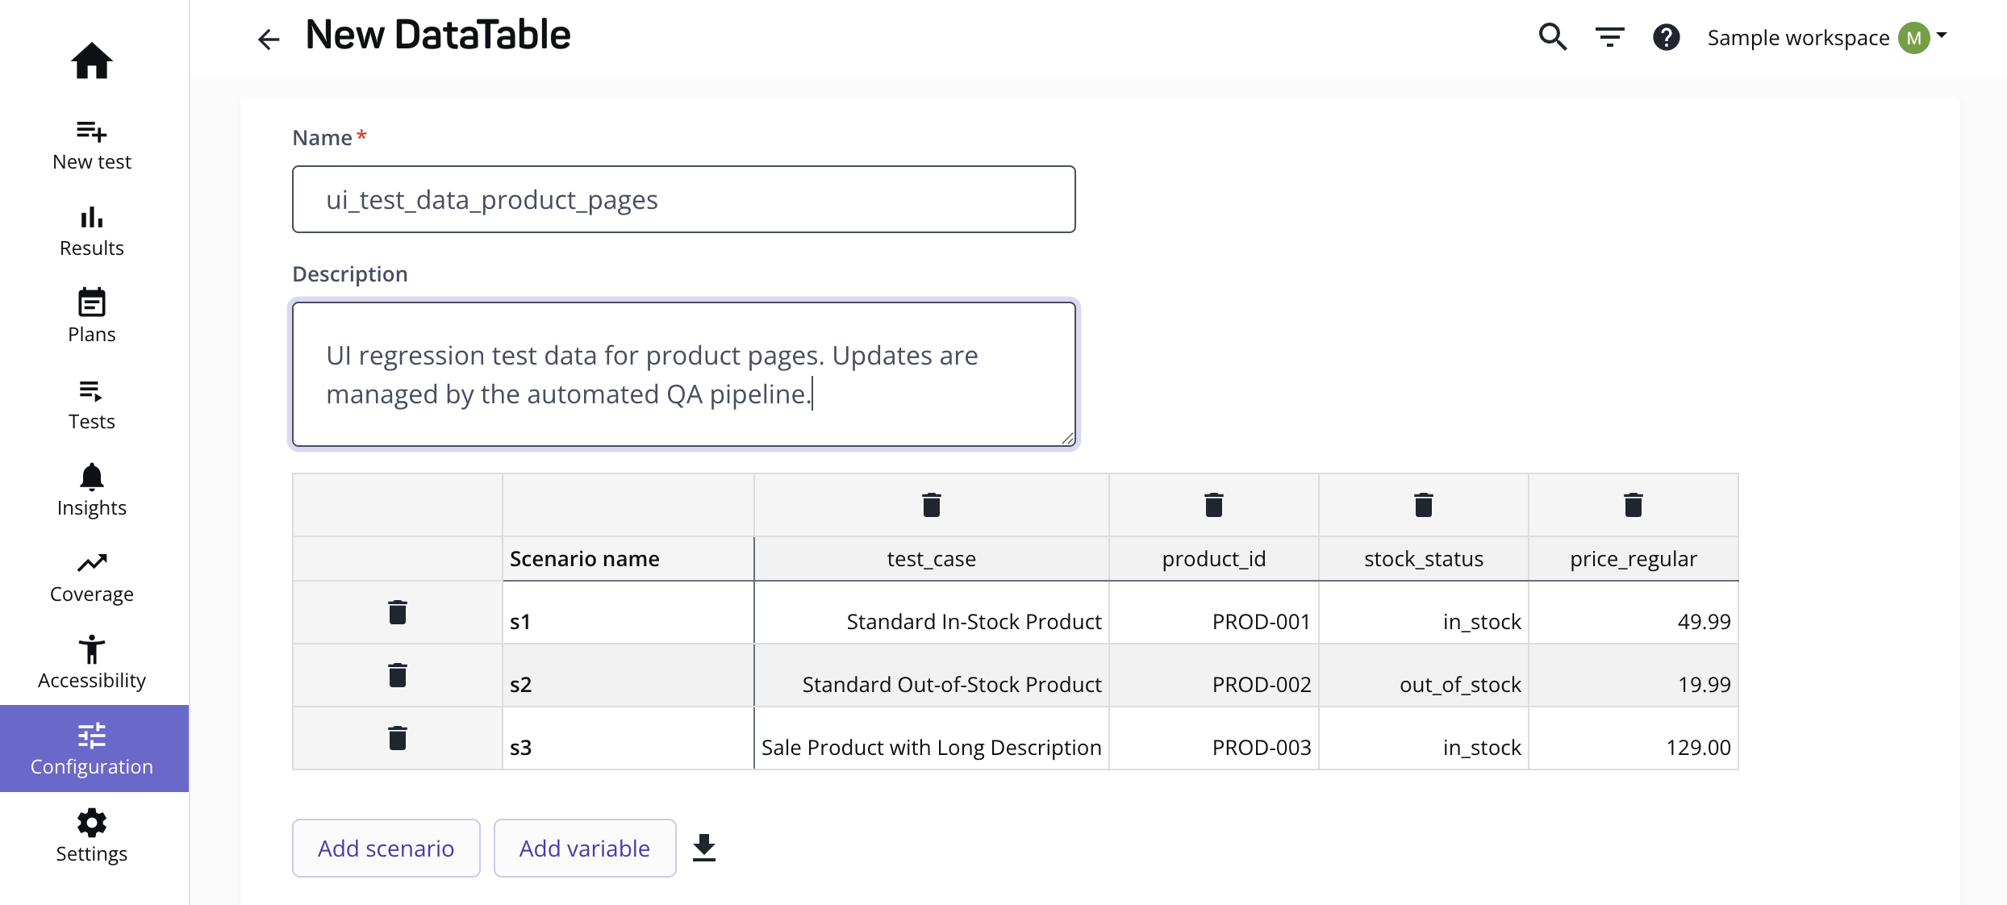
Task: Delete the stock_status variable column
Action: tap(1423, 505)
